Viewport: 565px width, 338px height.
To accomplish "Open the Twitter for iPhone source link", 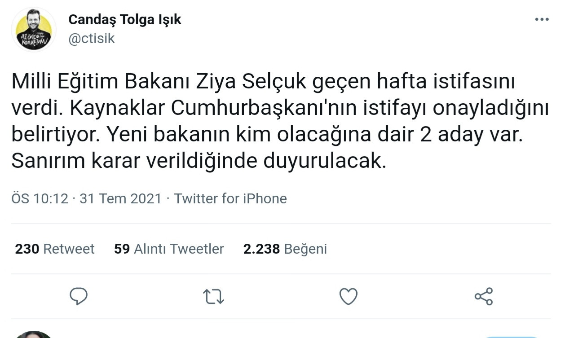I will coord(231,198).
